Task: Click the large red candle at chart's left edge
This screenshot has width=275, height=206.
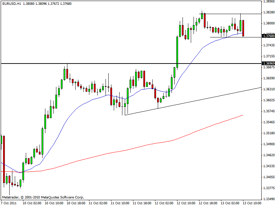Action: click(x=4, y=158)
